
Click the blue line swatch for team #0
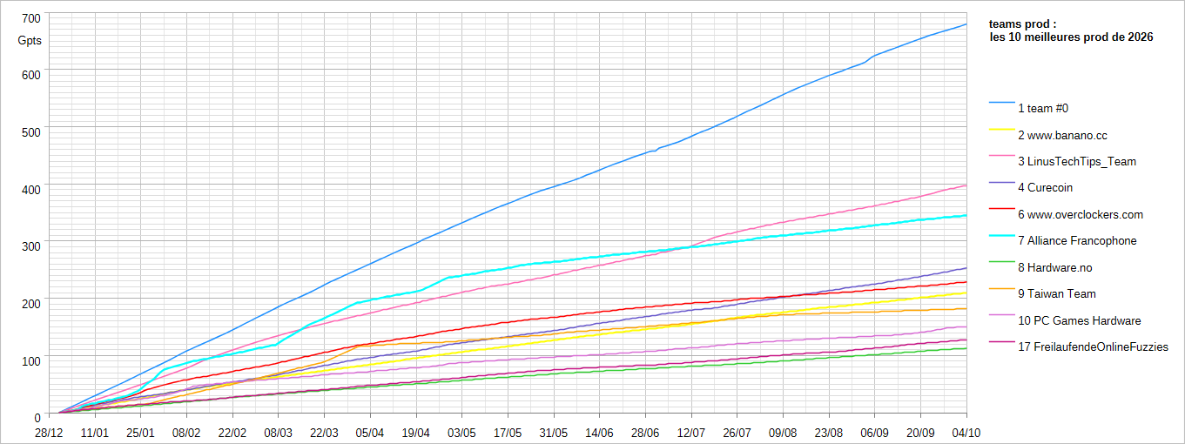point(1001,104)
